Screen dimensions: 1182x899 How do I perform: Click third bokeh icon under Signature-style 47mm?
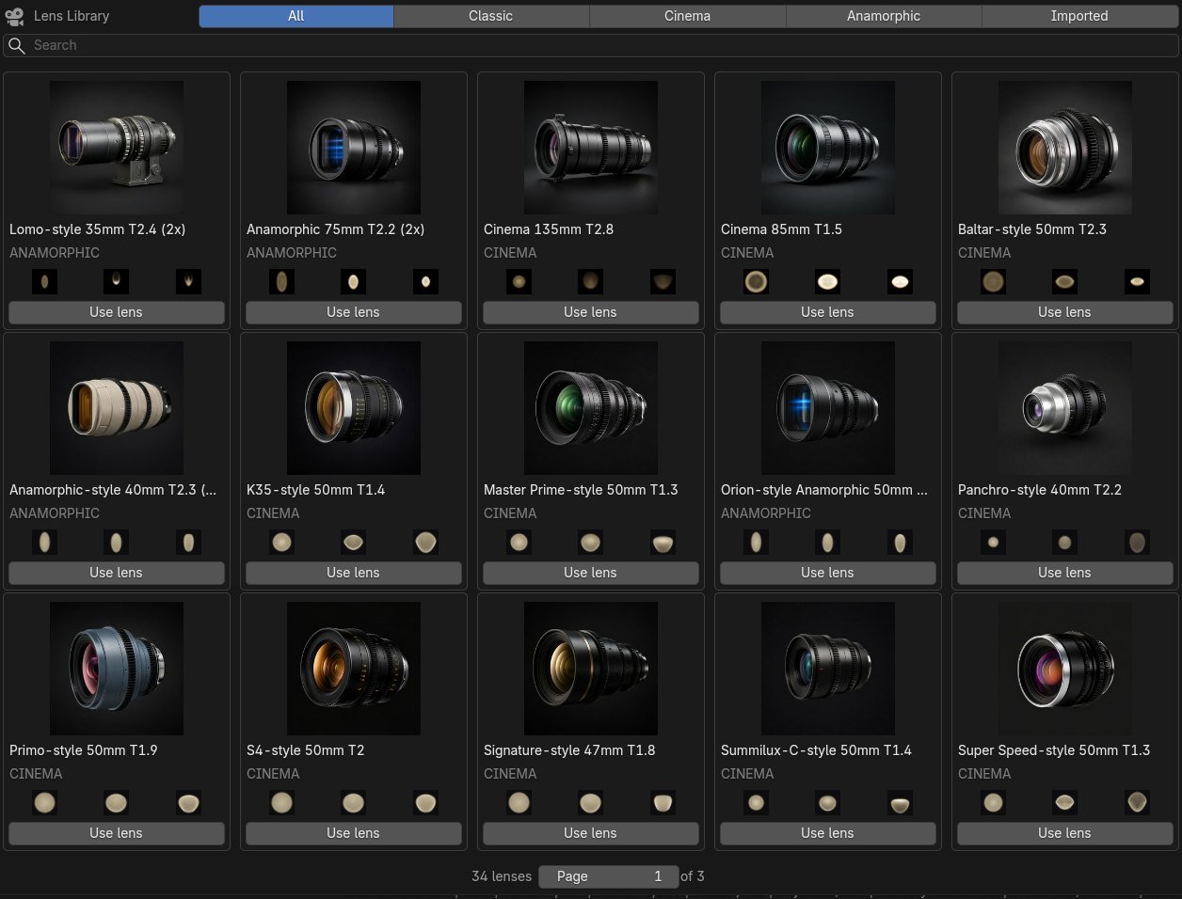pos(663,802)
